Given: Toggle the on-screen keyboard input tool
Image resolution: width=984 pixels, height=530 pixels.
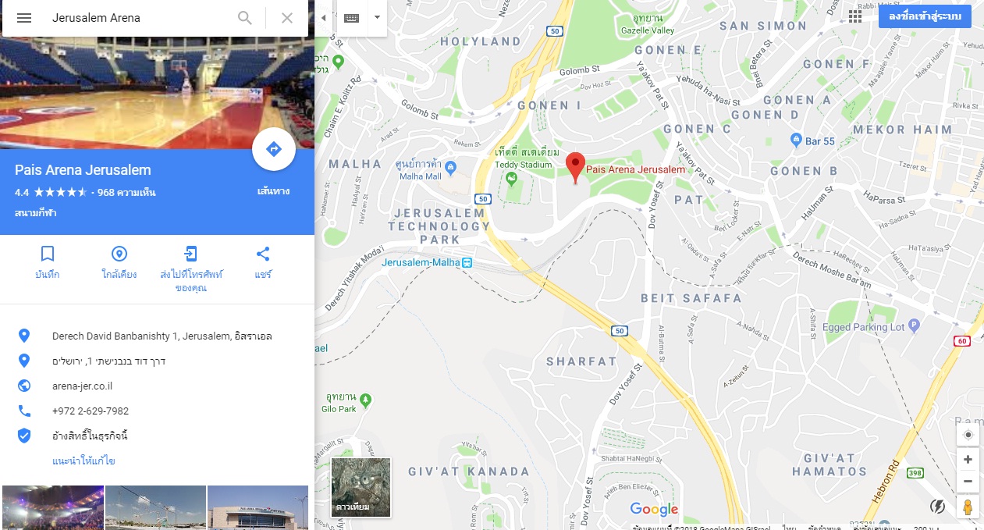Looking at the screenshot, I should pos(351,18).
